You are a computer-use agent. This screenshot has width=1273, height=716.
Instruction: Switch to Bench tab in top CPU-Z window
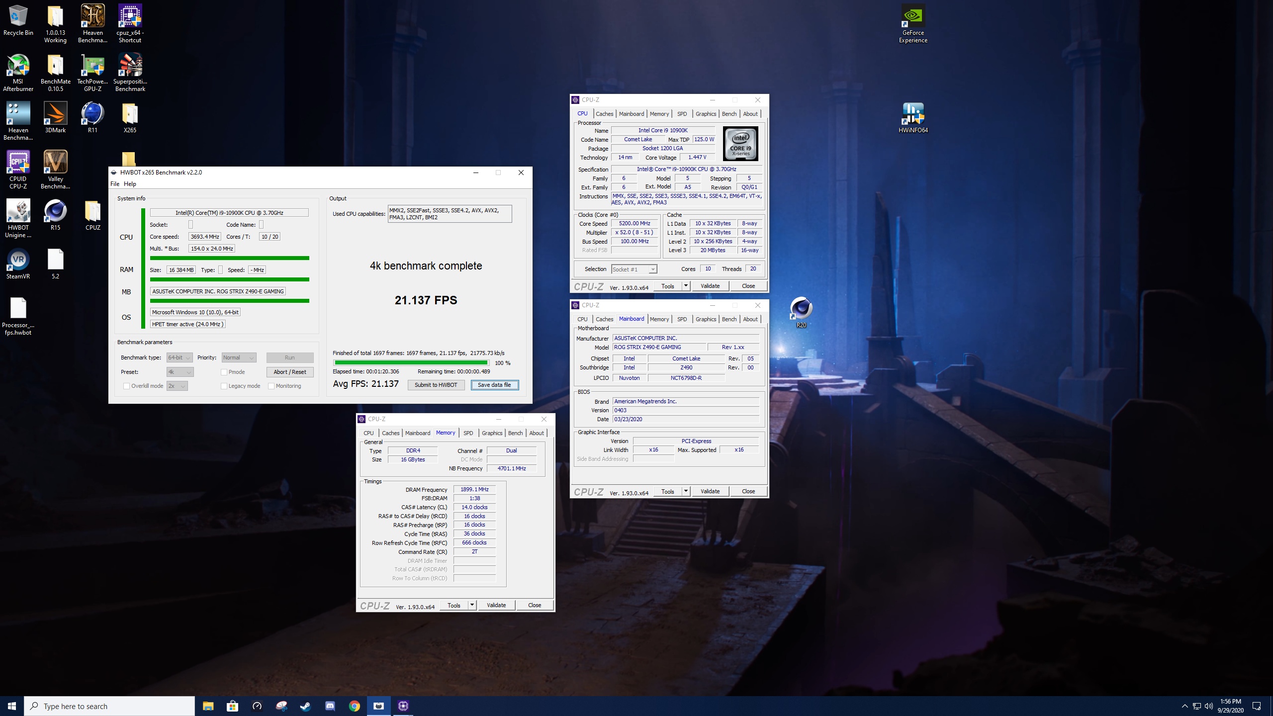(729, 114)
